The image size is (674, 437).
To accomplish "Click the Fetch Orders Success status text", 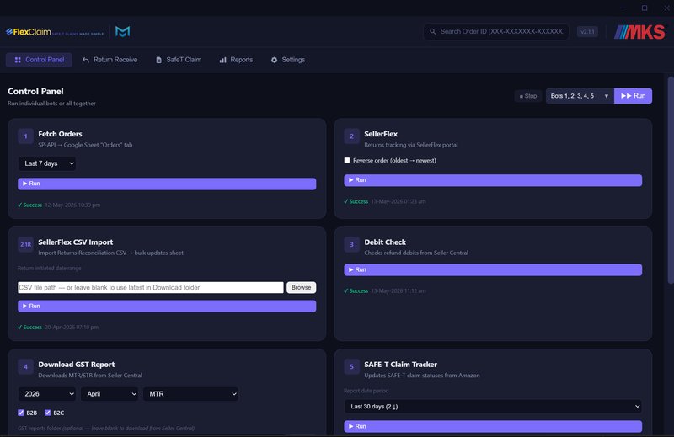I will point(30,205).
